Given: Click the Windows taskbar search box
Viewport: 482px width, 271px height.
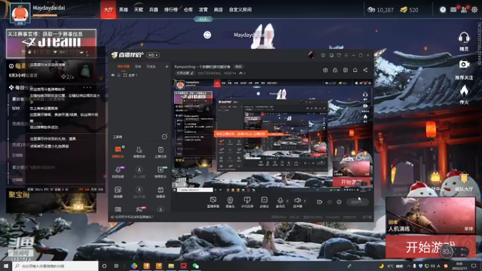Looking at the screenshot, I should click(55, 266).
